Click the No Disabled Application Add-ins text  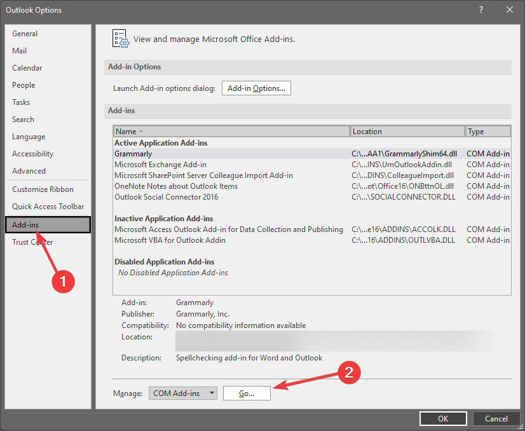[x=173, y=273]
